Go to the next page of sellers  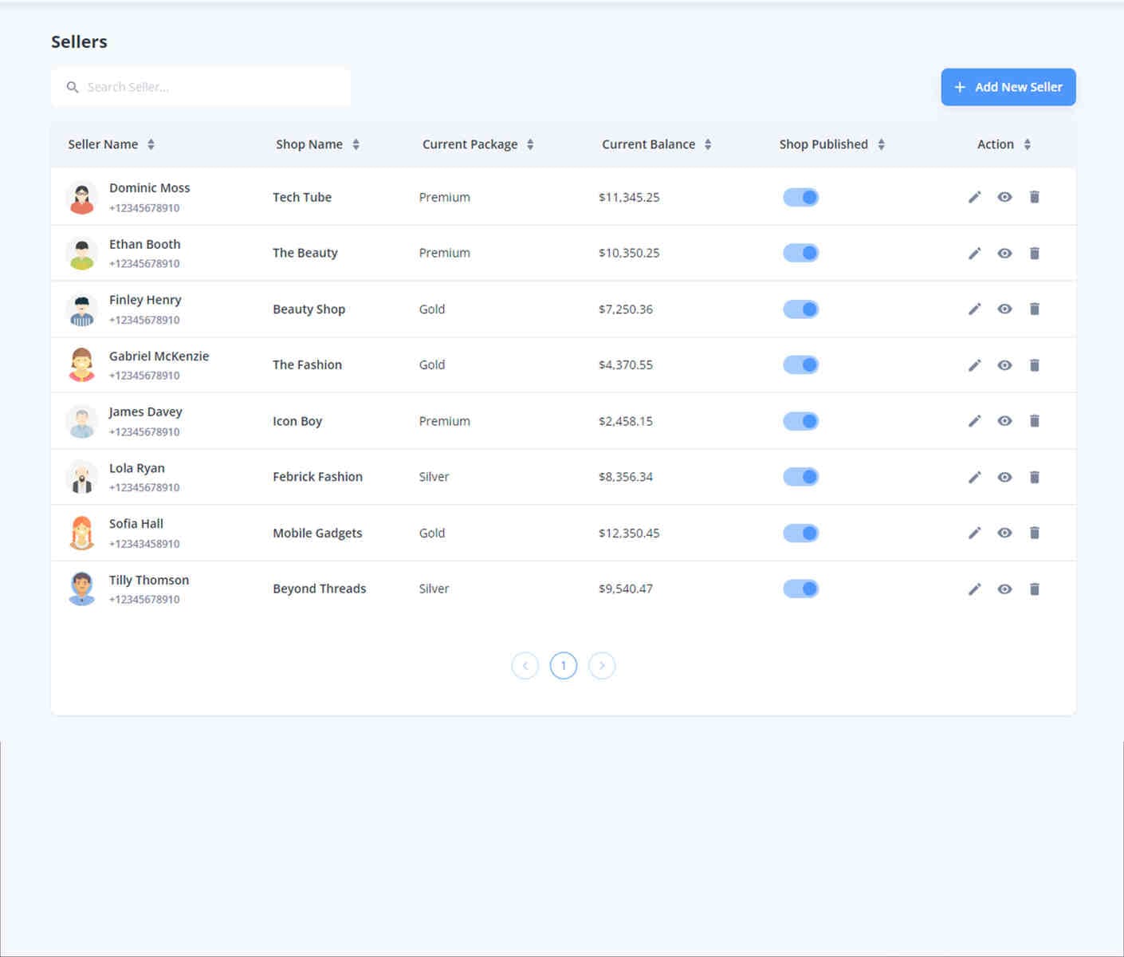click(x=602, y=665)
